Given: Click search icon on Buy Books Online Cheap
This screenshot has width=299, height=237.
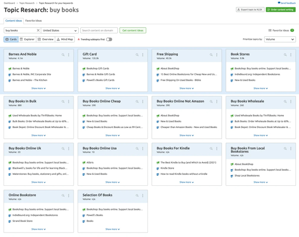Looking at the screenshot, I should [137, 102].
